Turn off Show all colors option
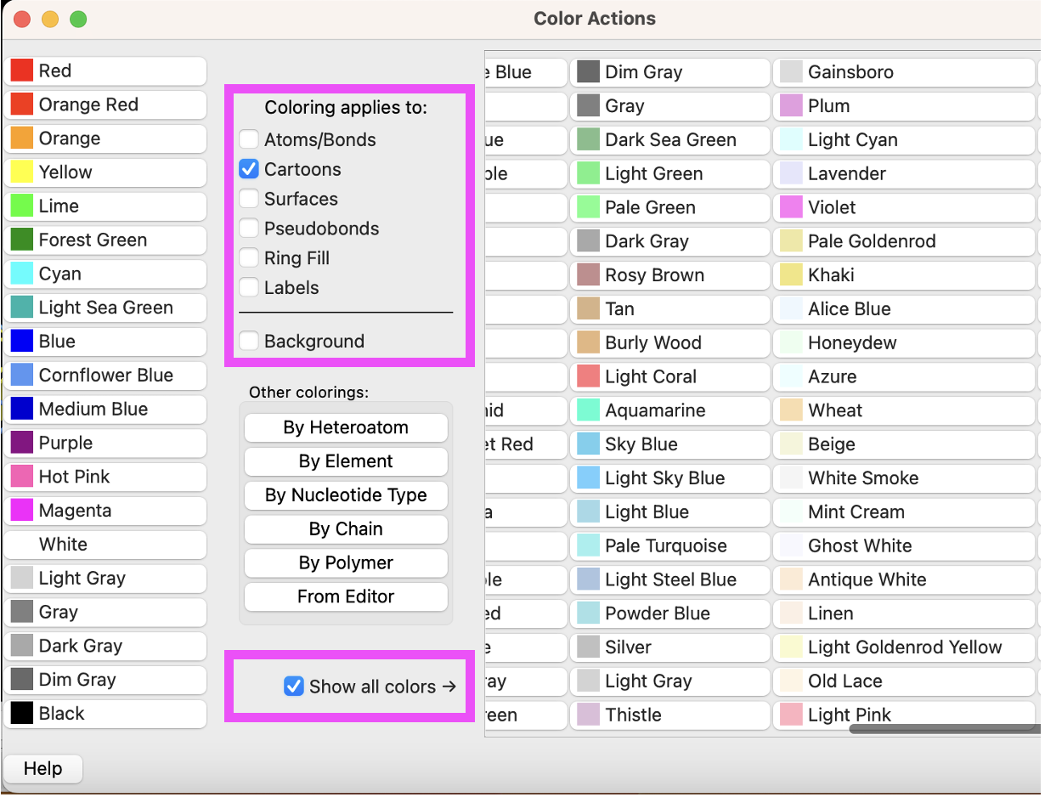Viewport: 1045px width, 797px height. (294, 687)
